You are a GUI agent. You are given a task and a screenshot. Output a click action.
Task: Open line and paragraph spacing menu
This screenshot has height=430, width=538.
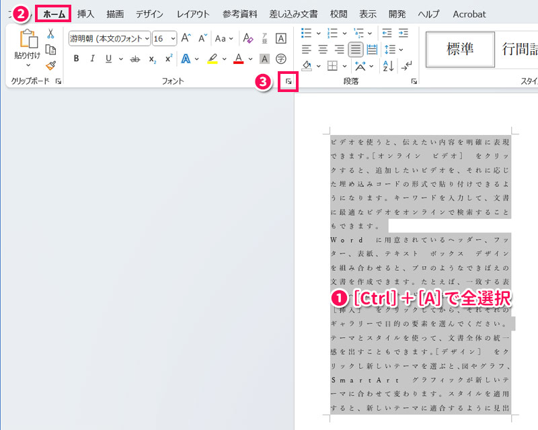point(393,50)
